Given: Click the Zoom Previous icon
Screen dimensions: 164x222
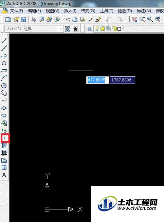Looking at the screenshot, I should [158, 19].
